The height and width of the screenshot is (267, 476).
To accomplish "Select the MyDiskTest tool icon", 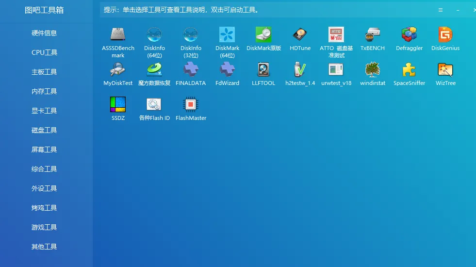I will [x=118, y=69].
